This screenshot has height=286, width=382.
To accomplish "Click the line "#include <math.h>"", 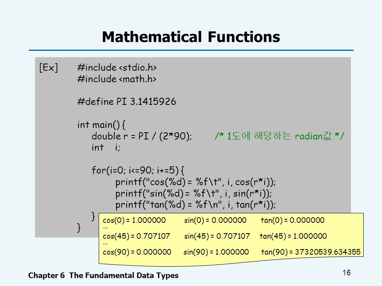I will tap(117, 79).
